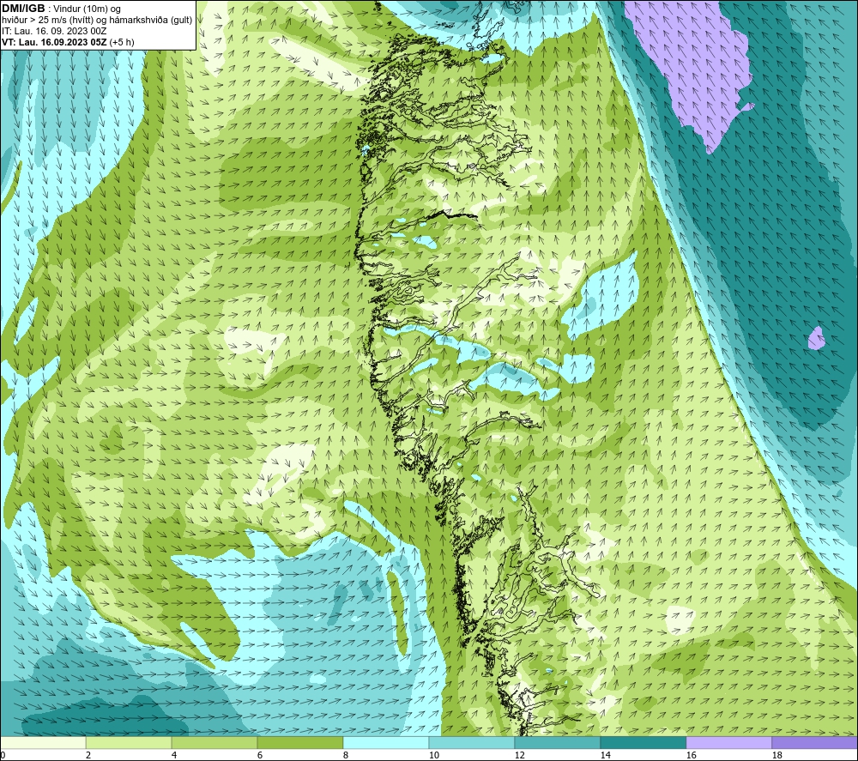
Task: Choose the teal 12–14 m/s legend swatch
Action: click(557, 742)
